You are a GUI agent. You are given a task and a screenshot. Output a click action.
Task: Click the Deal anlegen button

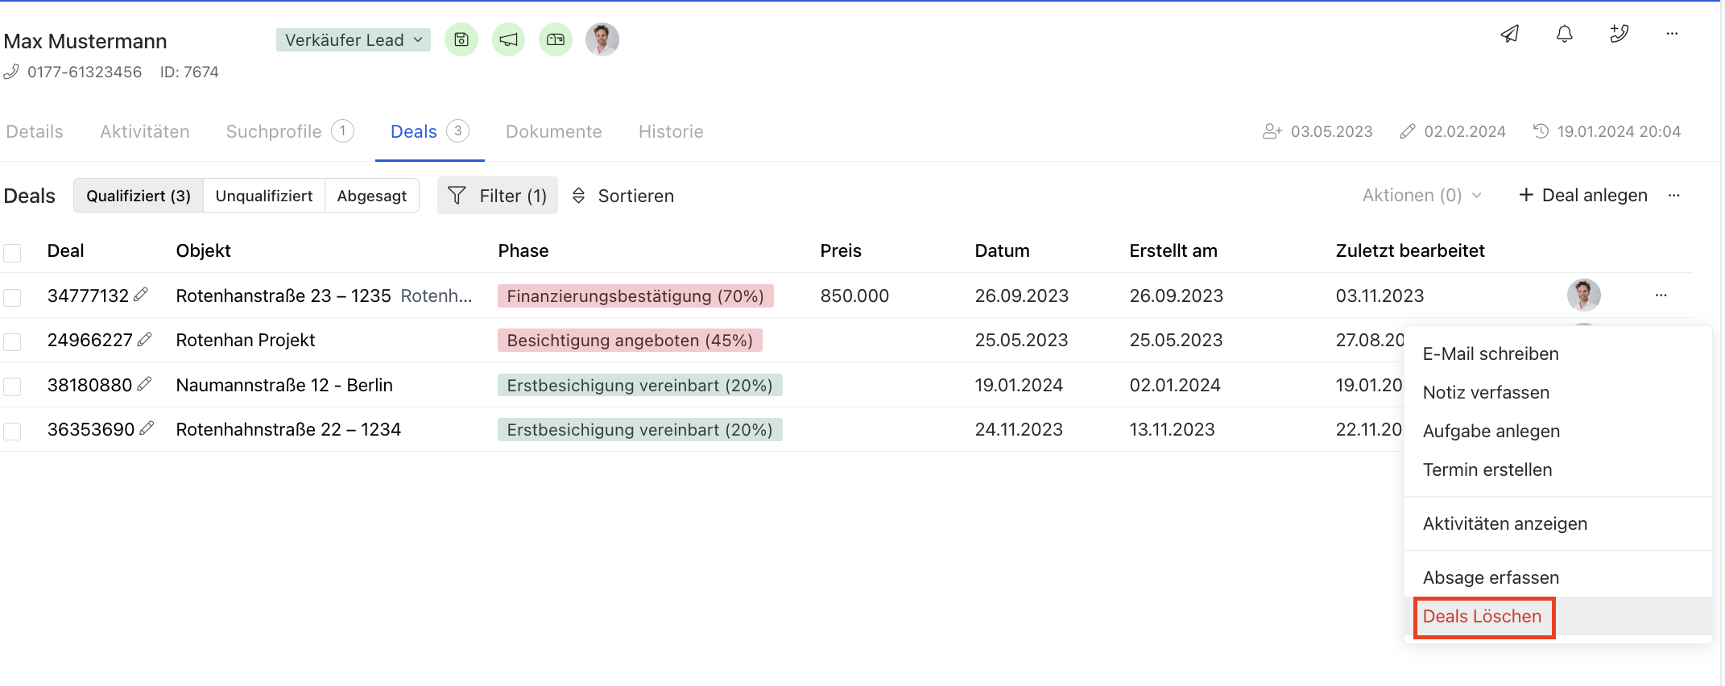coord(1582,196)
